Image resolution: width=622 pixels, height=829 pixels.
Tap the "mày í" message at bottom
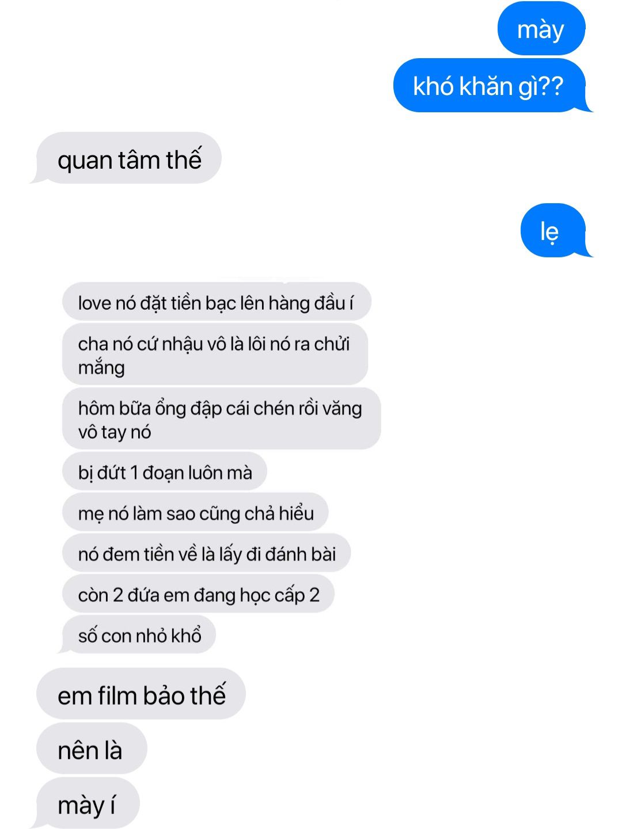click(86, 803)
